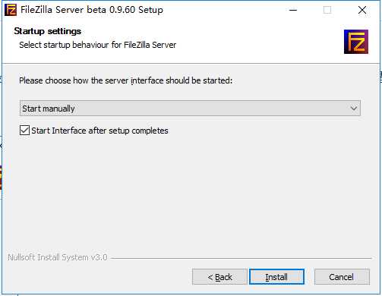The height and width of the screenshot is (296, 382).
Task: Minimize the FileZilla Server Setup window
Action: (293, 10)
